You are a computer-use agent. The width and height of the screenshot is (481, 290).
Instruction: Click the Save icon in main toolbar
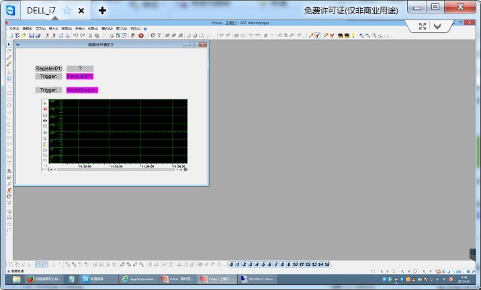(x=32, y=36)
